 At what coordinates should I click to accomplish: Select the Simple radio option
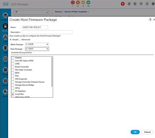[x=11, y=40]
